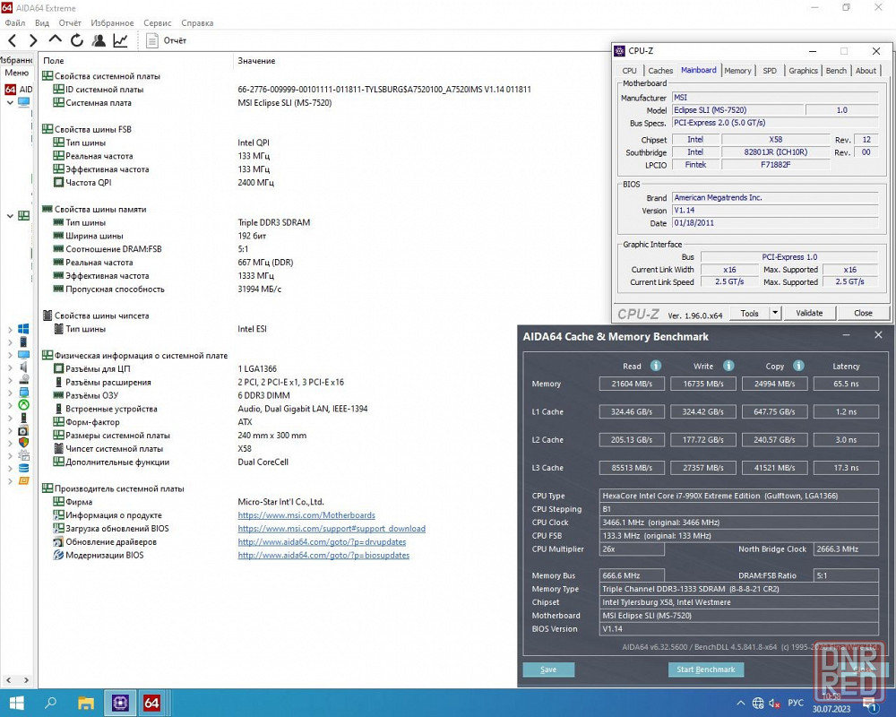The width and height of the screenshot is (896, 717).
Task: Select the Database icon in tree
Action: click(x=23, y=468)
